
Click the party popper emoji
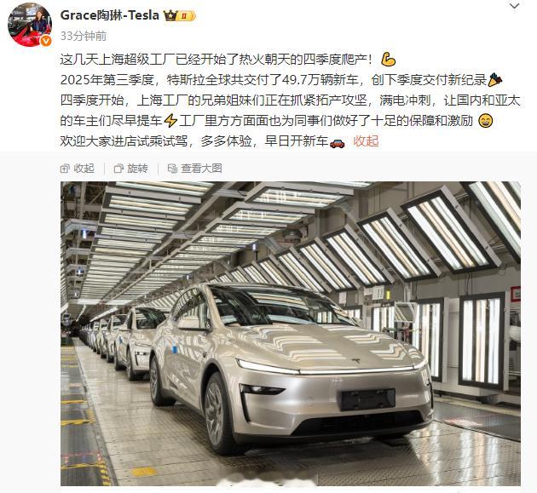coord(495,80)
